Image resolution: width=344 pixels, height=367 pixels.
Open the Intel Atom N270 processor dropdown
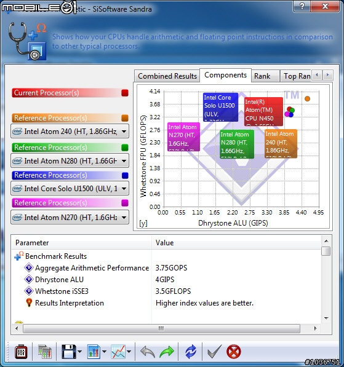point(70,218)
